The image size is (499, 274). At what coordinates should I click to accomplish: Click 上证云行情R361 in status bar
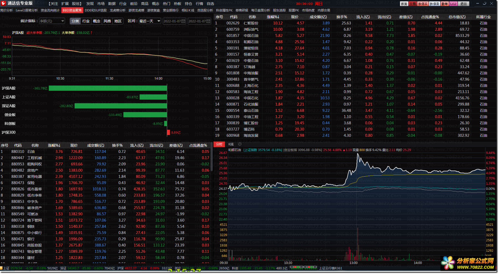[330, 268]
